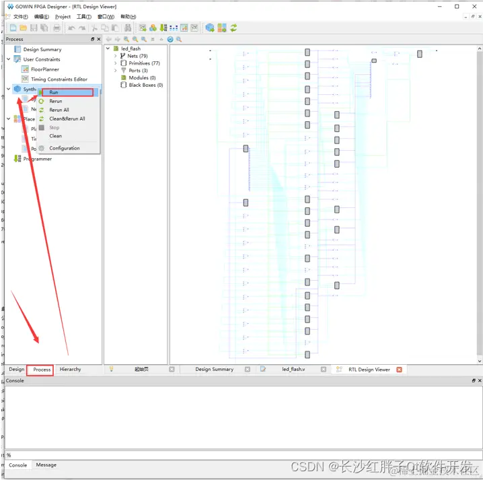Close the Process panel with its X

99,39
